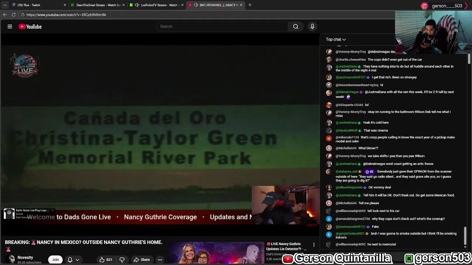Screen dimensions: 472x265
Task: Open the YouTube hamburger guide menu
Action: (x=10, y=26)
